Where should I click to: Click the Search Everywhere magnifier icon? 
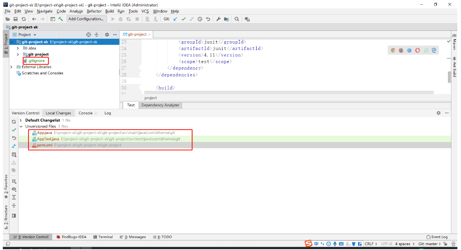pyautogui.click(x=237, y=19)
